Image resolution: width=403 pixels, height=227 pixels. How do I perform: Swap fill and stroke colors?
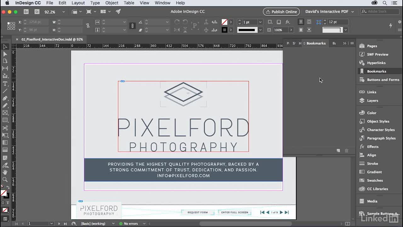[8, 187]
